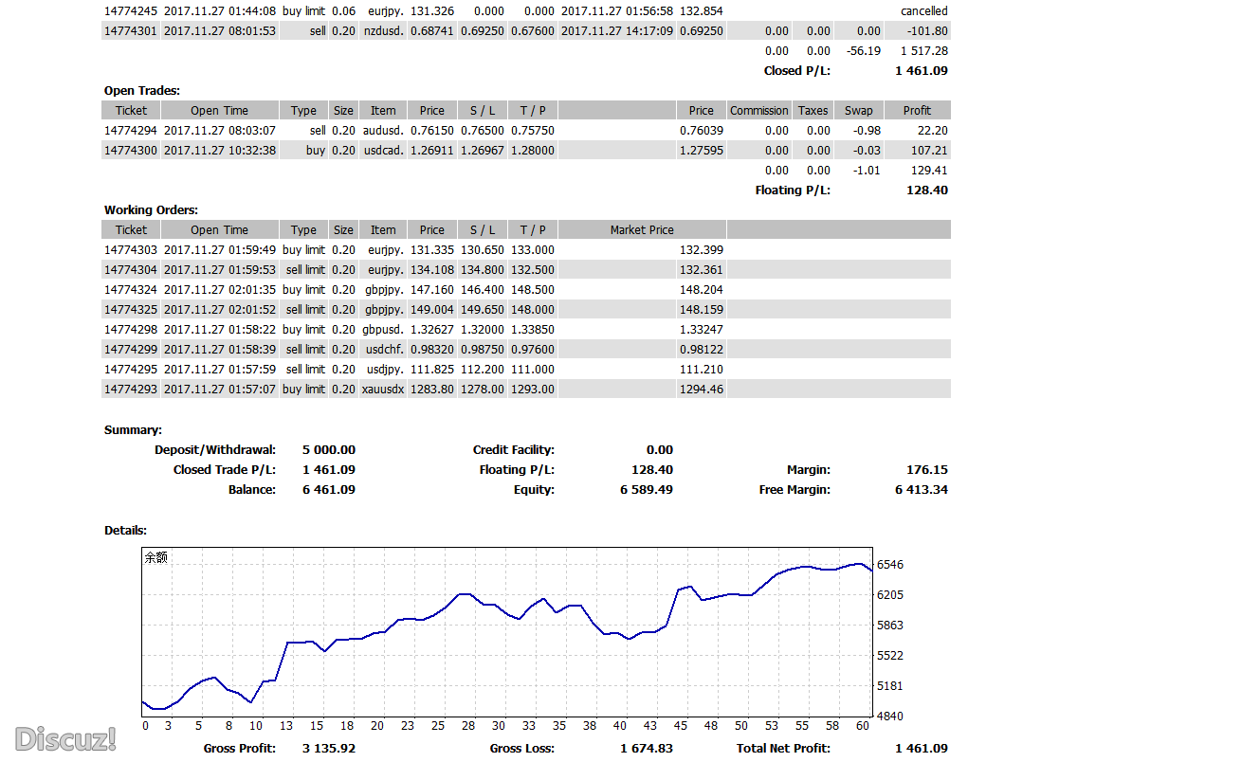Click the Free Margin value 6 413.34
This screenshot has height=762, width=1242.
[922, 490]
